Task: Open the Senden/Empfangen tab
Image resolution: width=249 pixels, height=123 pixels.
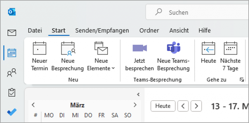Action: (102, 31)
